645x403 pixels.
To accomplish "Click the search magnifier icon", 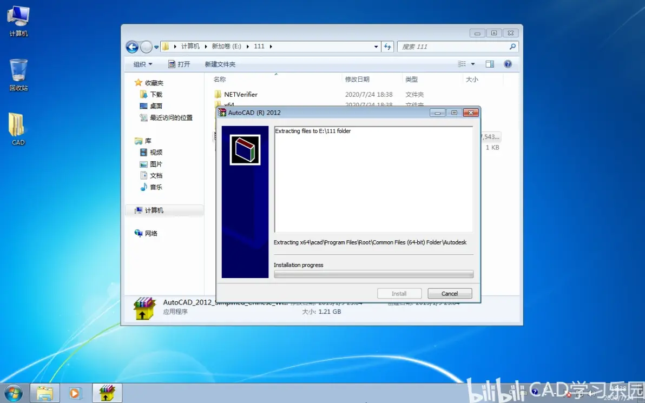I will pyautogui.click(x=512, y=47).
